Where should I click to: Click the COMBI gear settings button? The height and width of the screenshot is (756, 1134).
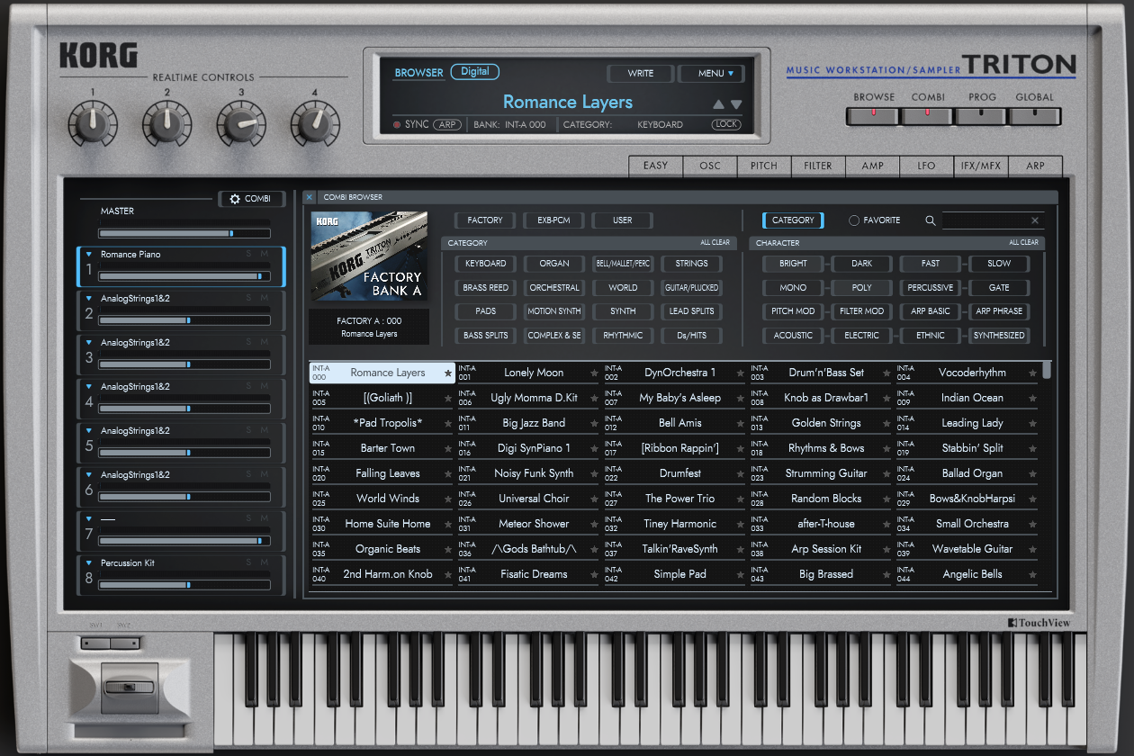(251, 199)
